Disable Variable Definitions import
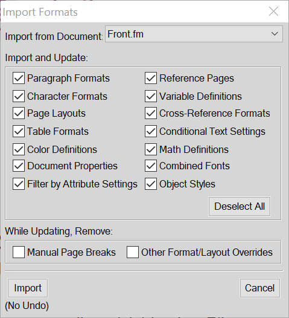 tap(151, 96)
